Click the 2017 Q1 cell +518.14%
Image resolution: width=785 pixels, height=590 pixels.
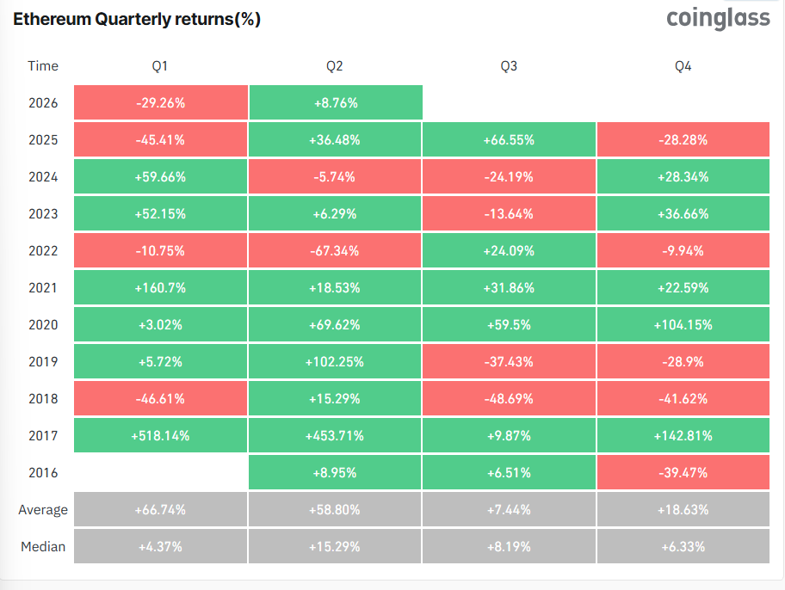[x=160, y=436]
